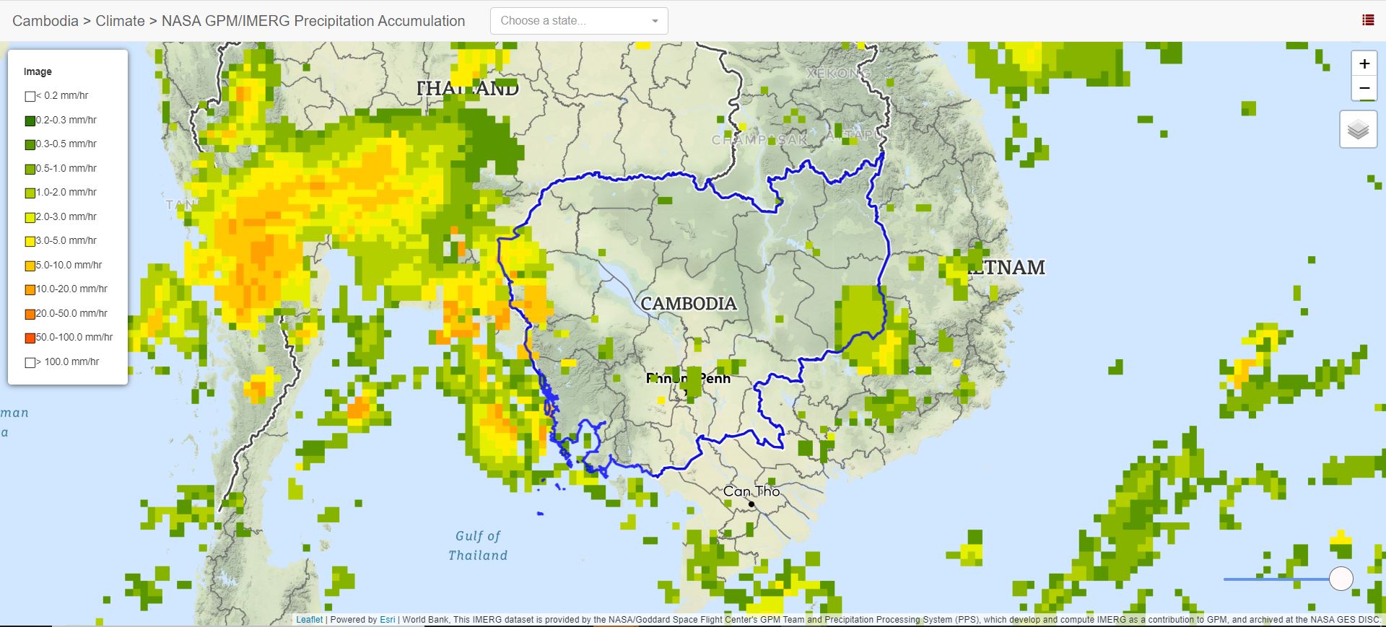Click the layer opacity slider handle
This screenshot has width=1386, height=627.
[x=1341, y=579]
